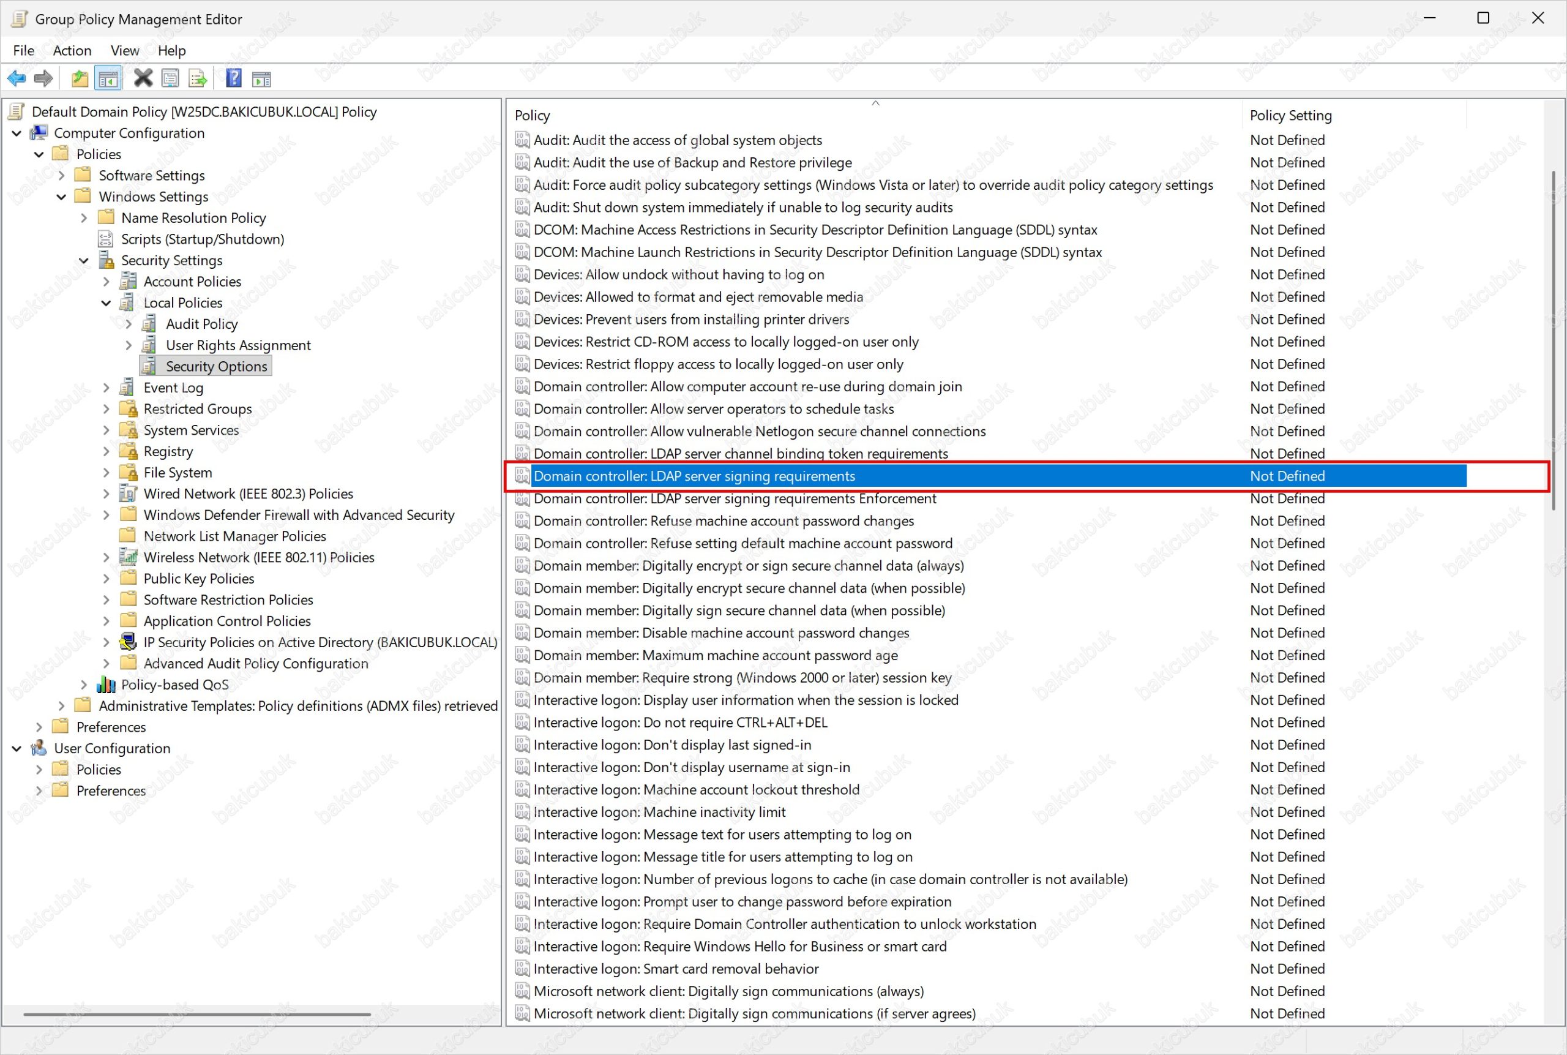This screenshot has width=1567, height=1055.
Task: Click the User Configuration node icon
Action: 40,748
